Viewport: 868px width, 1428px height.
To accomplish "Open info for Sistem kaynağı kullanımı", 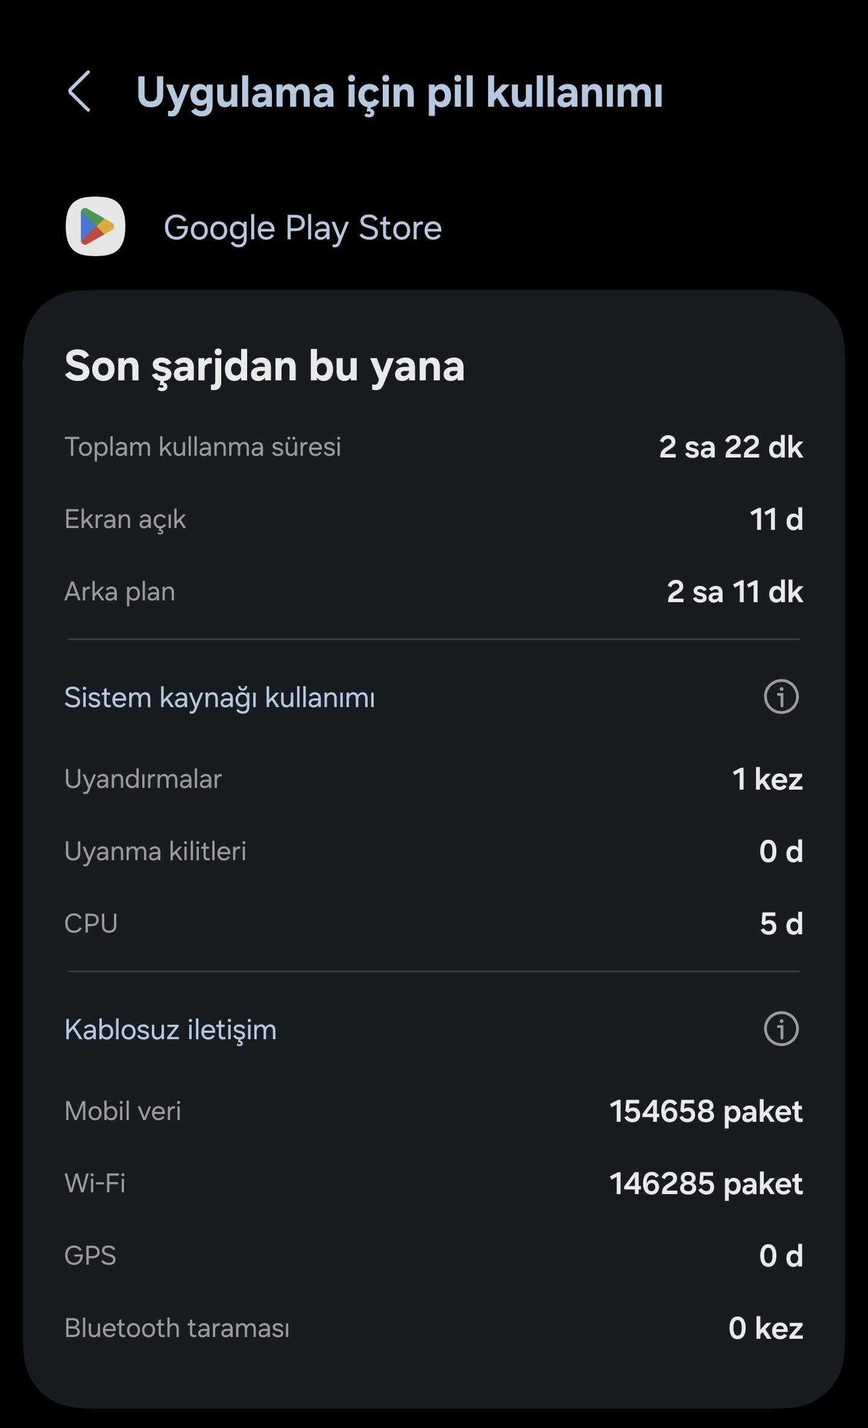I will coord(781,697).
